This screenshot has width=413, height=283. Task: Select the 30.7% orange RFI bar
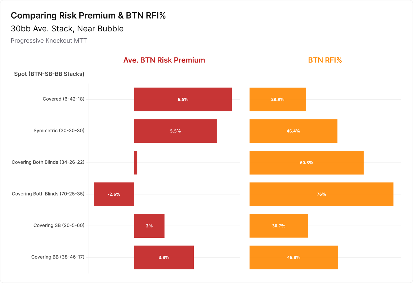pyautogui.click(x=279, y=226)
